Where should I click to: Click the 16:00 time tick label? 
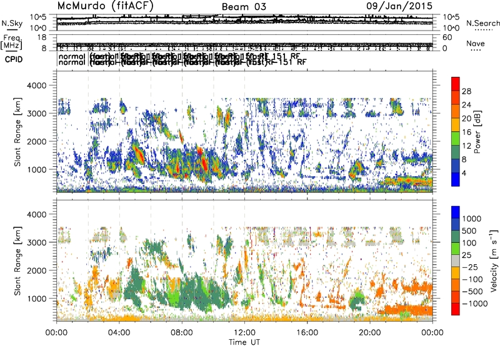307,333
